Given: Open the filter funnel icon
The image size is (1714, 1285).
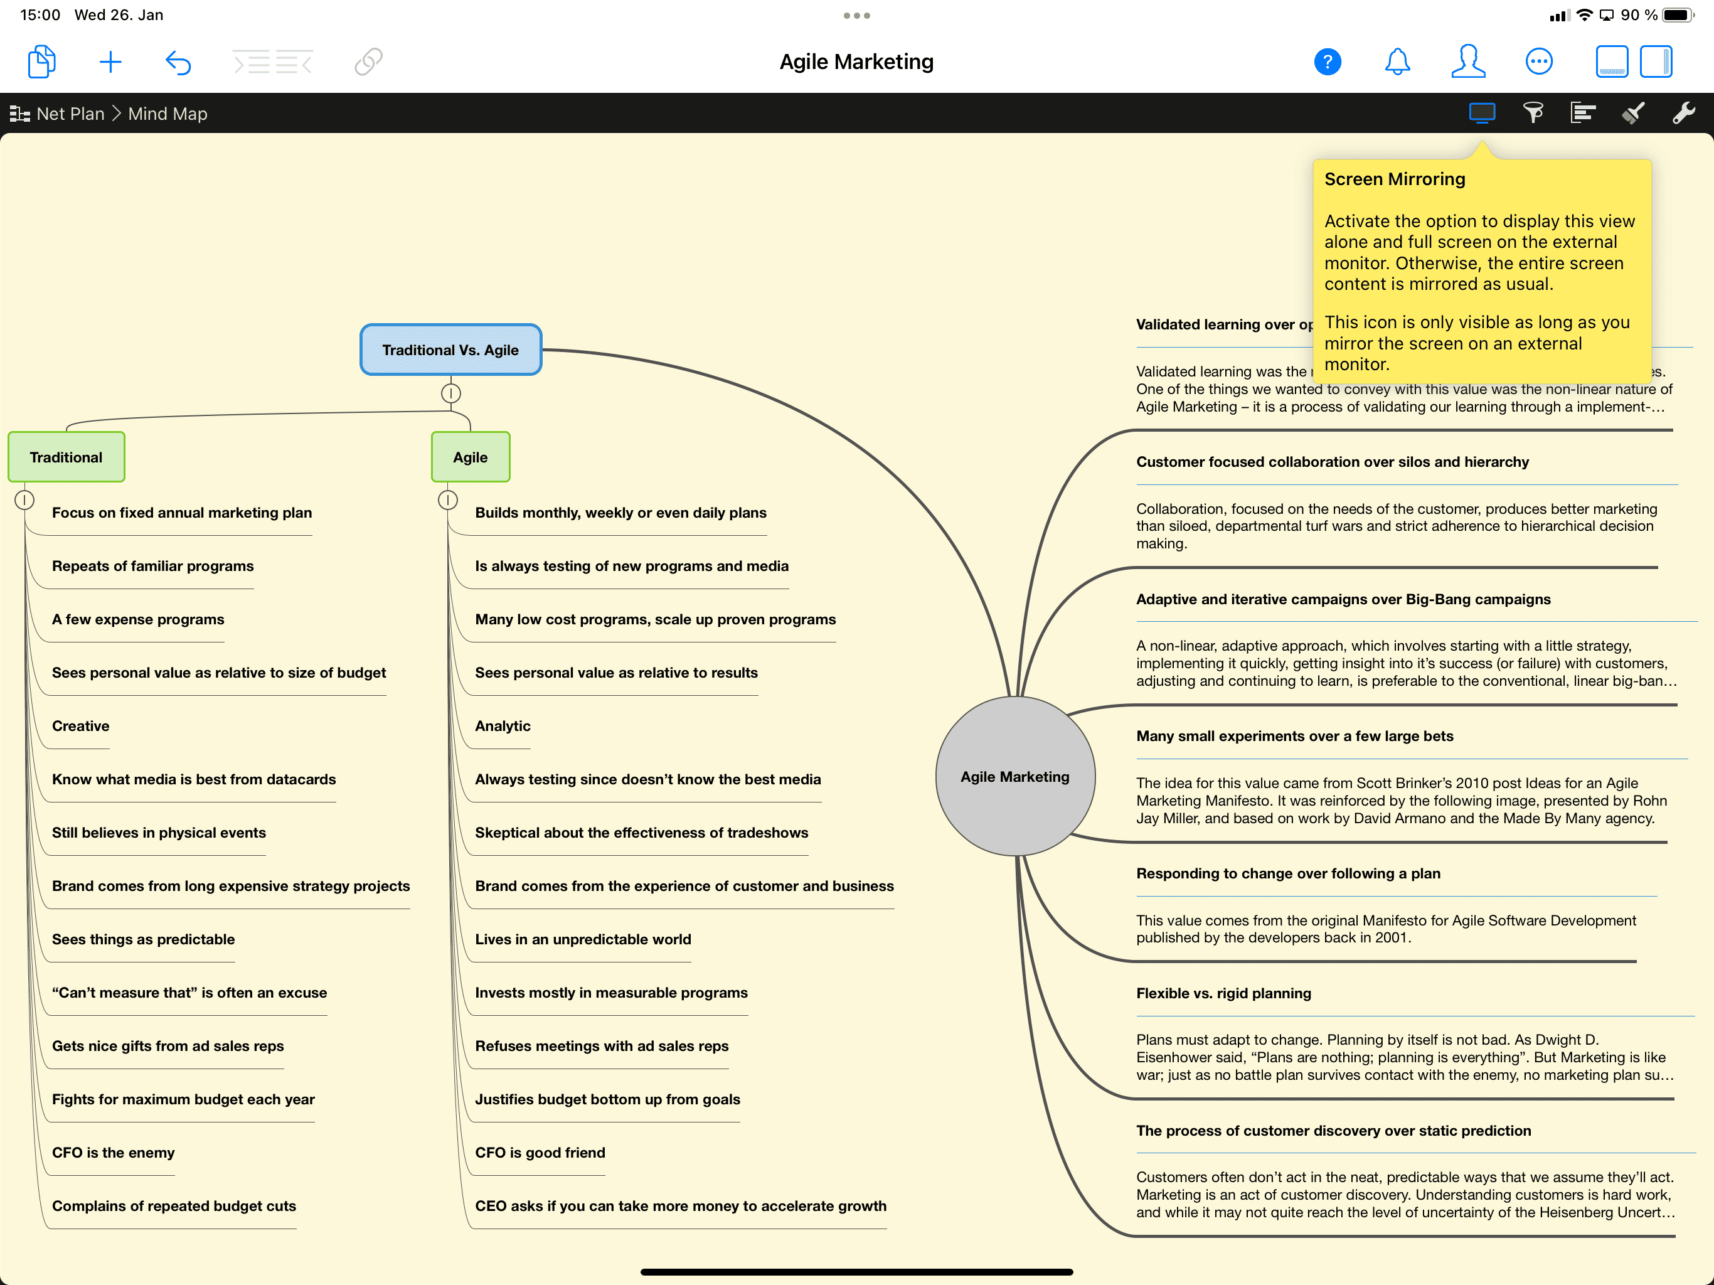Looking at the screenshot, I should coord(1534,113).
